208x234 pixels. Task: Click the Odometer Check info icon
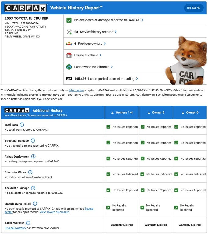click(30, 172)
